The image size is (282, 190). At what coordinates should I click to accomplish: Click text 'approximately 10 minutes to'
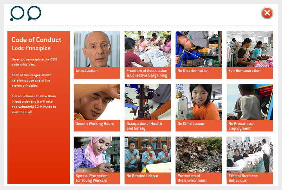34,107
